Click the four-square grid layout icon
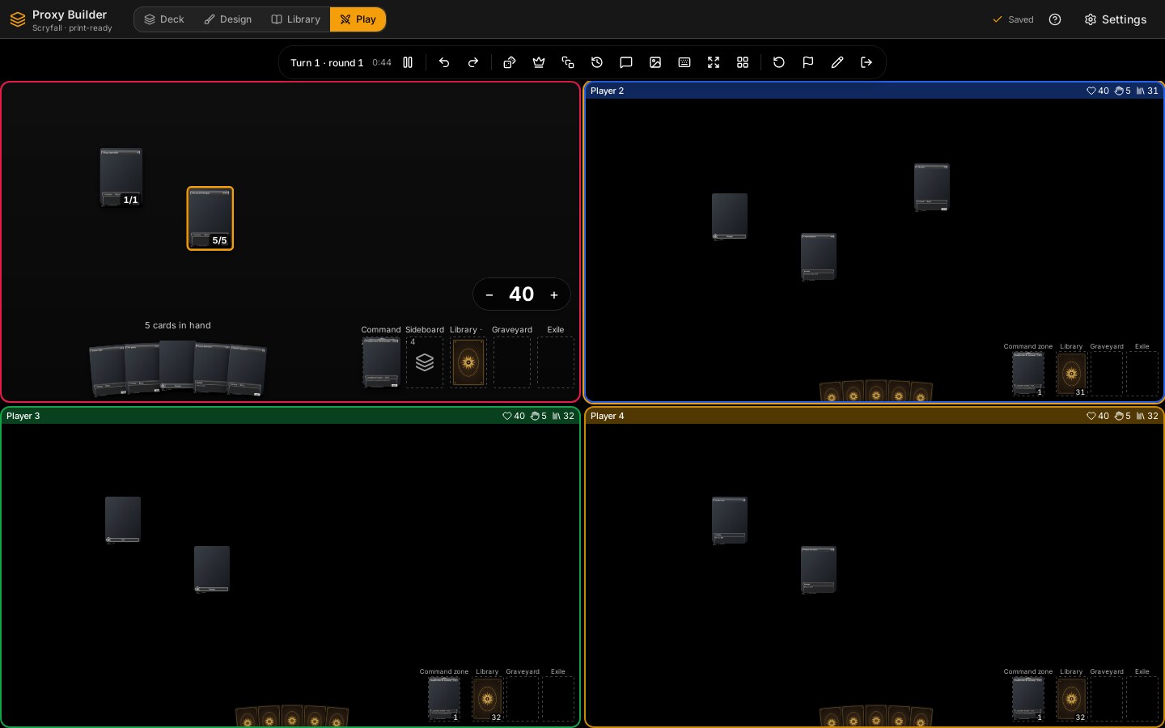The width and height of the screenshot is (1165, 728). tap(743, 62)
